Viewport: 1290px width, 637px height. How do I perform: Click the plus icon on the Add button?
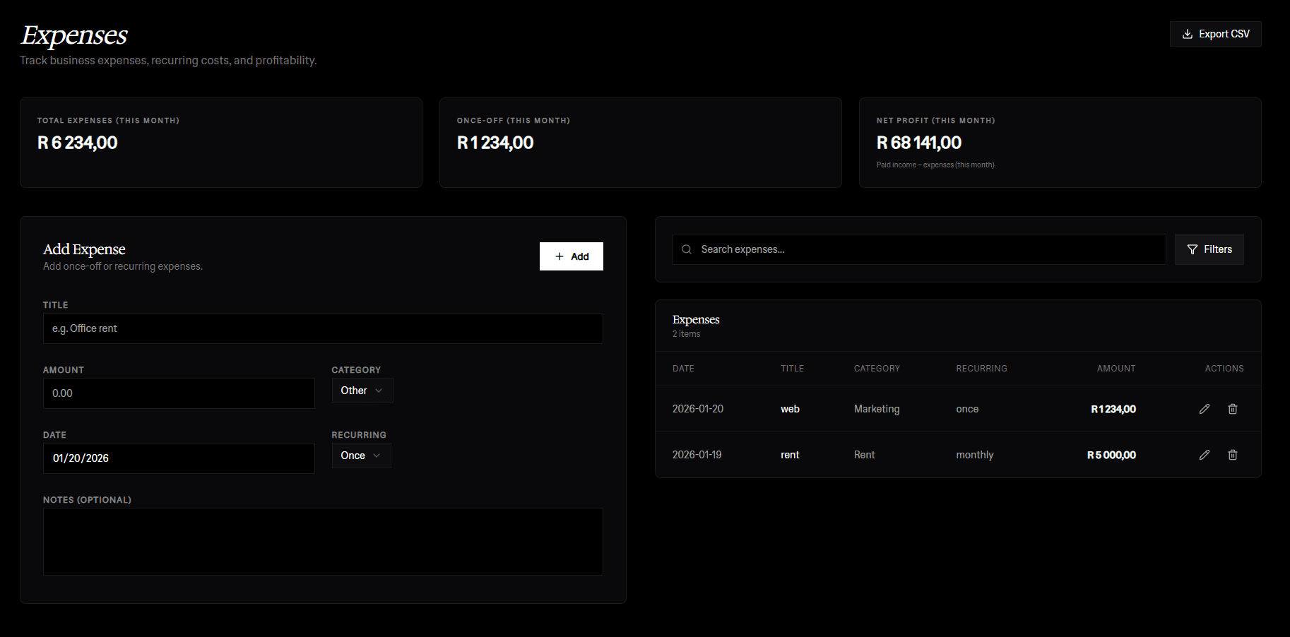(x=559, y=256)
